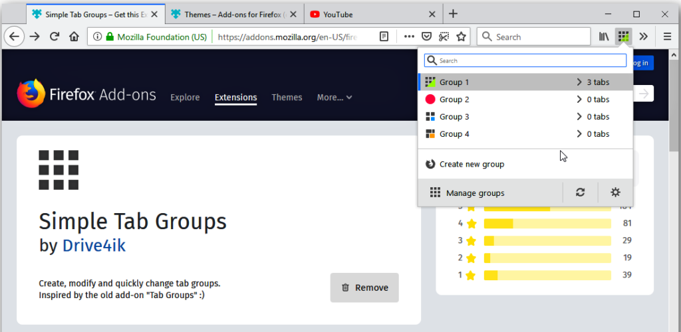Open a new tab with plus button

coord(453,14)
